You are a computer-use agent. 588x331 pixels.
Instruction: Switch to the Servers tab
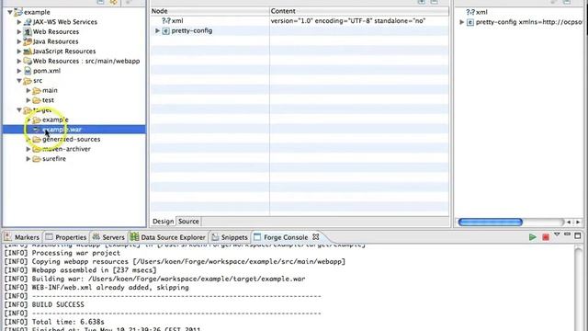(108, 237)
